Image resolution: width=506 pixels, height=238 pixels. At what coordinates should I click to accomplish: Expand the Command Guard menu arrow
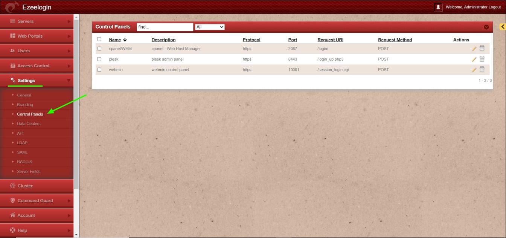69,201
